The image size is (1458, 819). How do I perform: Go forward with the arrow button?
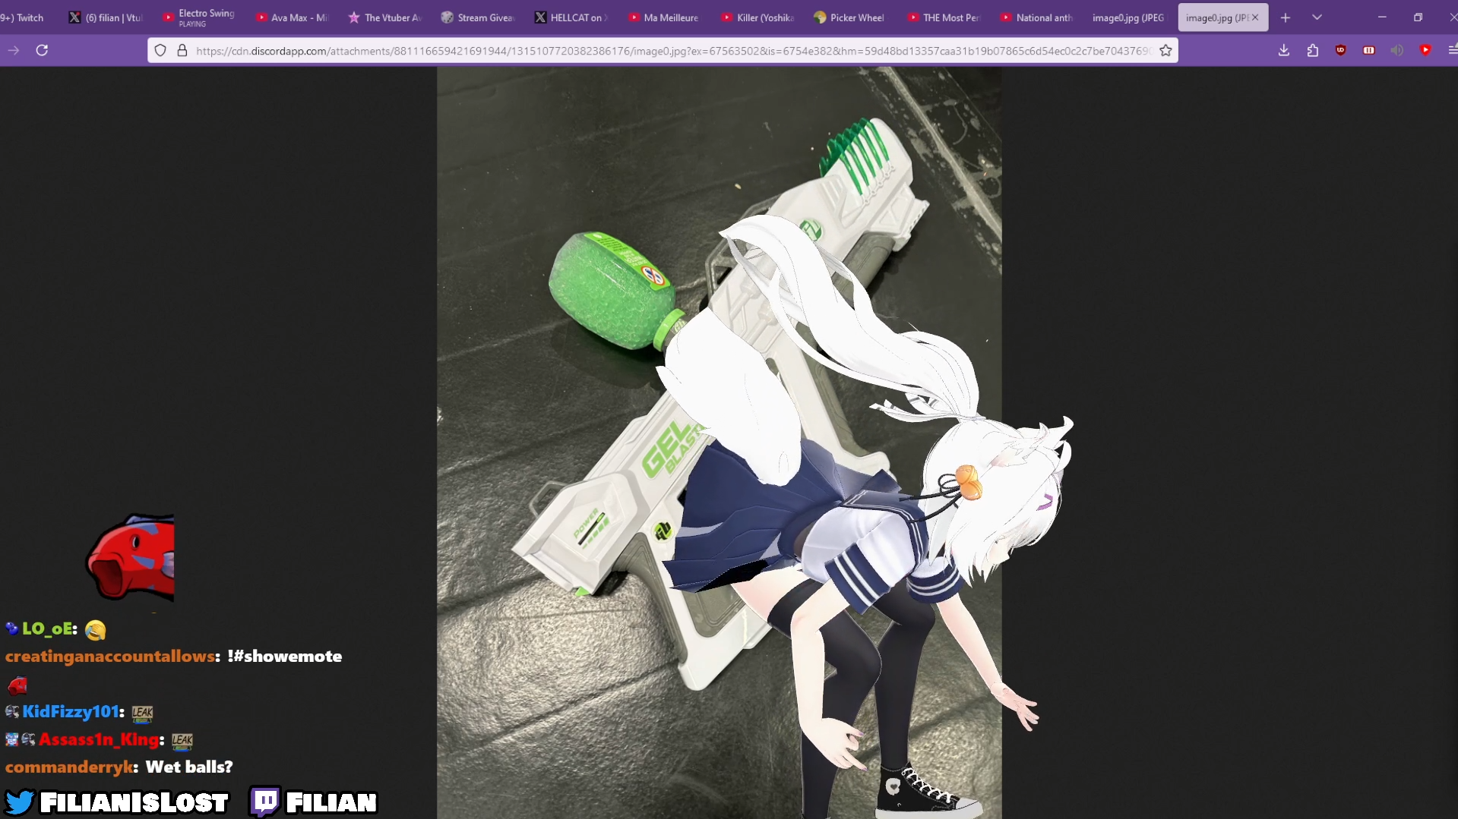tap(14, 50)
